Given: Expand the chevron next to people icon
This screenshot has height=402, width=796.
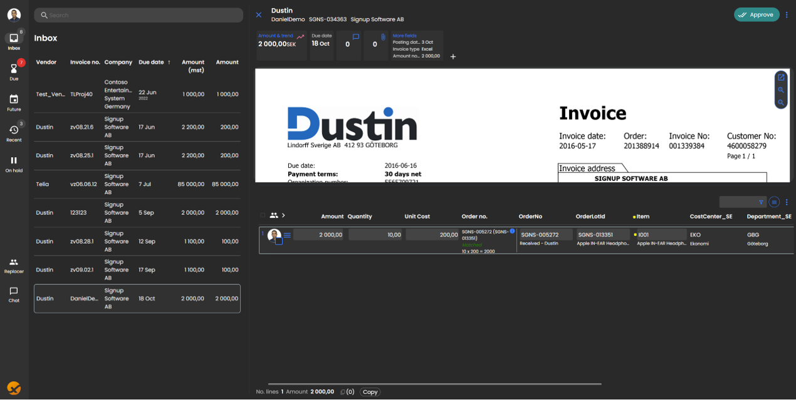Looking at the screenshot, I should tap(283, 215).
